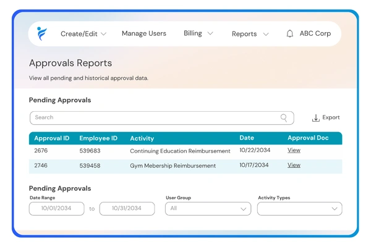Click the blue figure logo icon
The height and width of the screenshot is (247, 371).
tap(41, 33)
